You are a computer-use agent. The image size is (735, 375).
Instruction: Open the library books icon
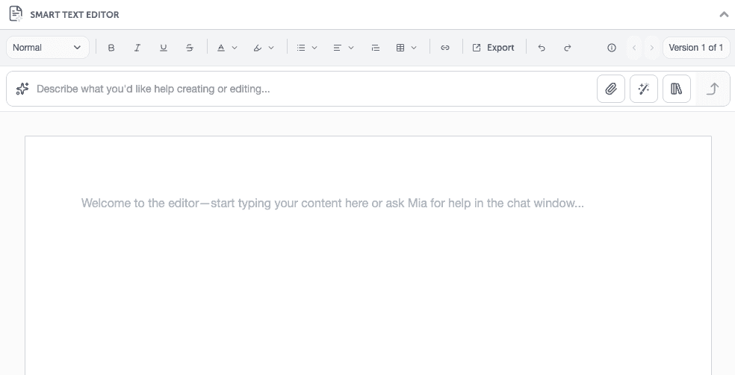(x=677, y=89)
